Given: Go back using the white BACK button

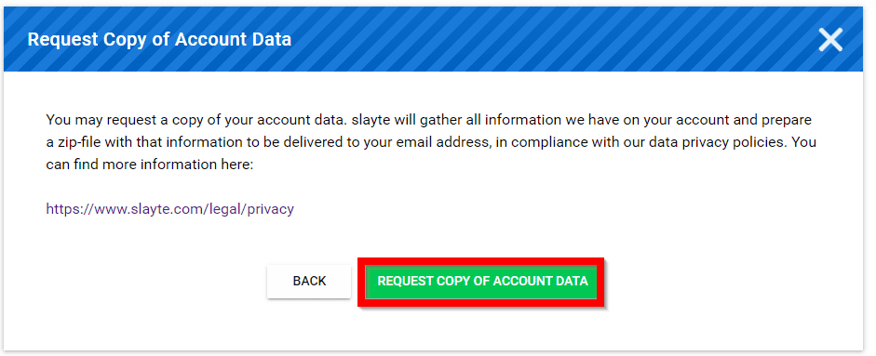Looking at the screenshot, I should (309, 282).
